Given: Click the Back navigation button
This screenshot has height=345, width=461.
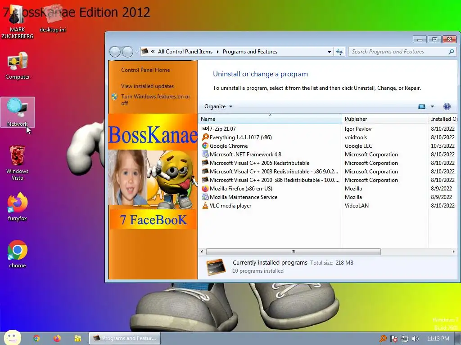Looking at the screenshot, I should click(115, 52).
